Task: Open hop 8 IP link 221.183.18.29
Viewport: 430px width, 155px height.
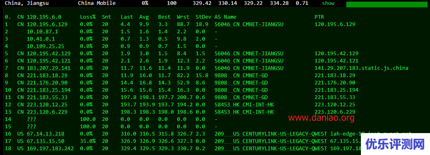Action: click(47, 75)
